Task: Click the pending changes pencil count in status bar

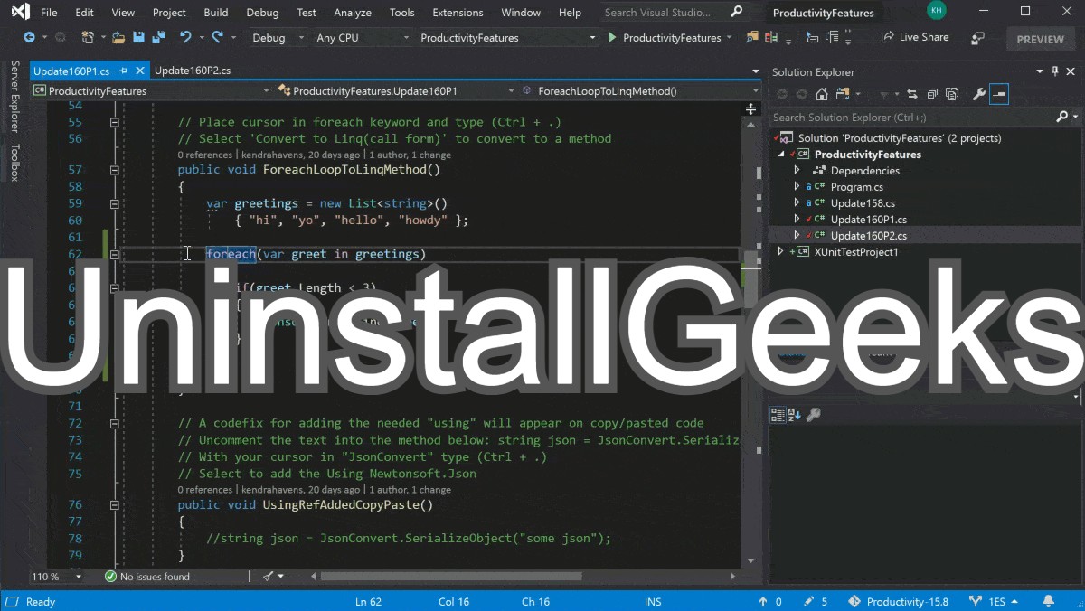Action: [814, 601]
